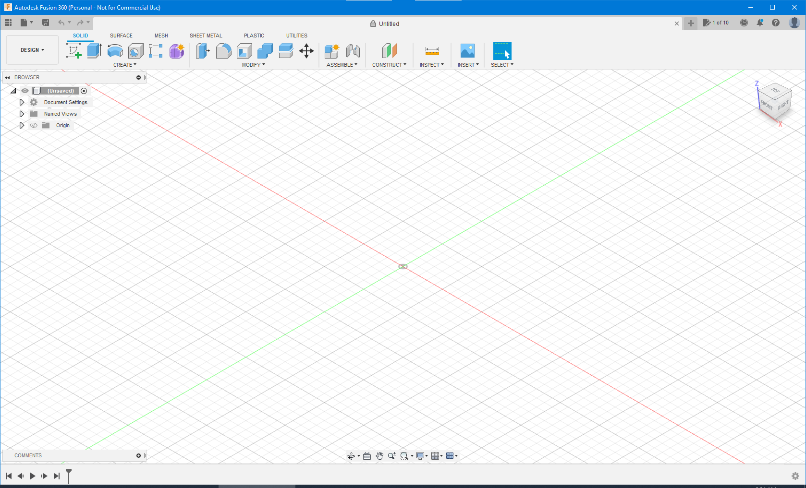This screenshot has height=488, width=806.
Task: Select the Shell tool
Action: (244, 50)
